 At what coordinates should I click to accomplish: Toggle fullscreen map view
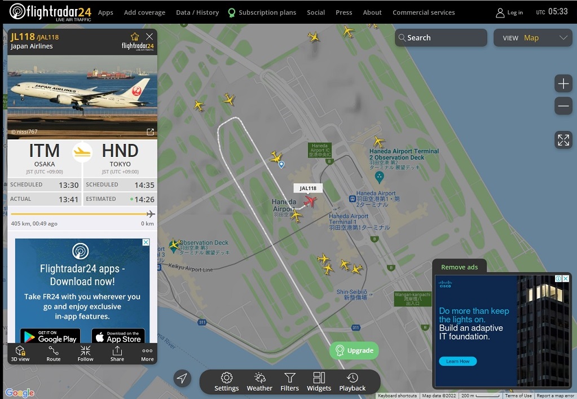[563, 140]
